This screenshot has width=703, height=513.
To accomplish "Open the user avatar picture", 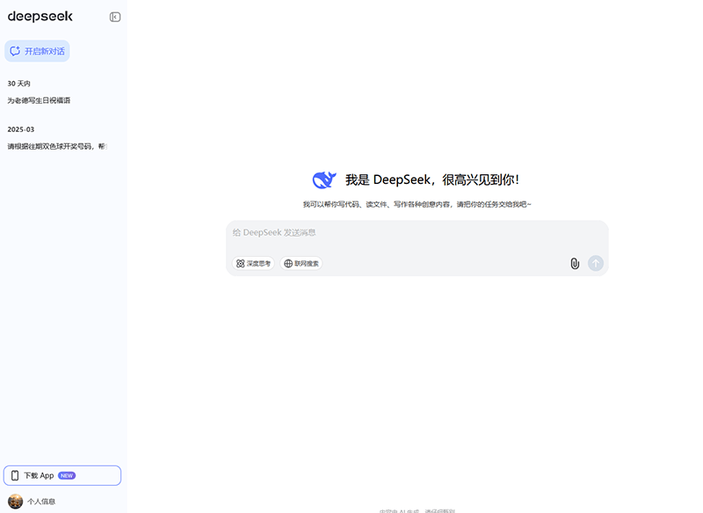I will coord(15,502).
